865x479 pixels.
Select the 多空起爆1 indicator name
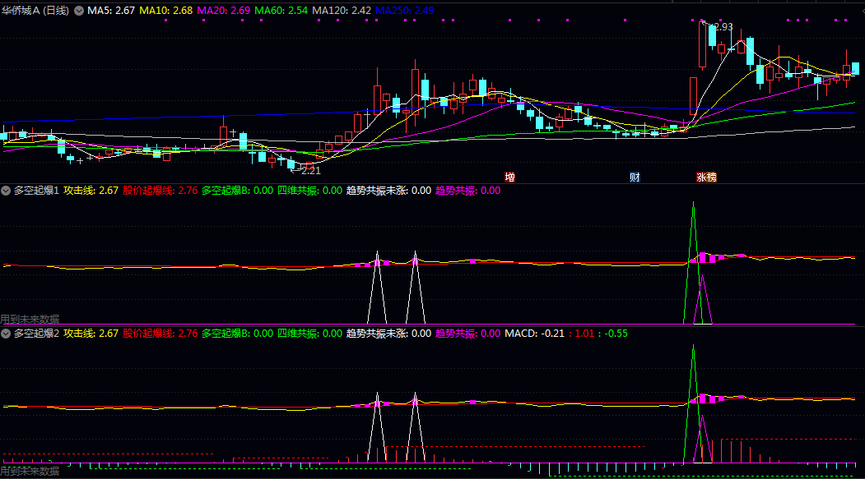pyautogui.click(x=36, y=191)
